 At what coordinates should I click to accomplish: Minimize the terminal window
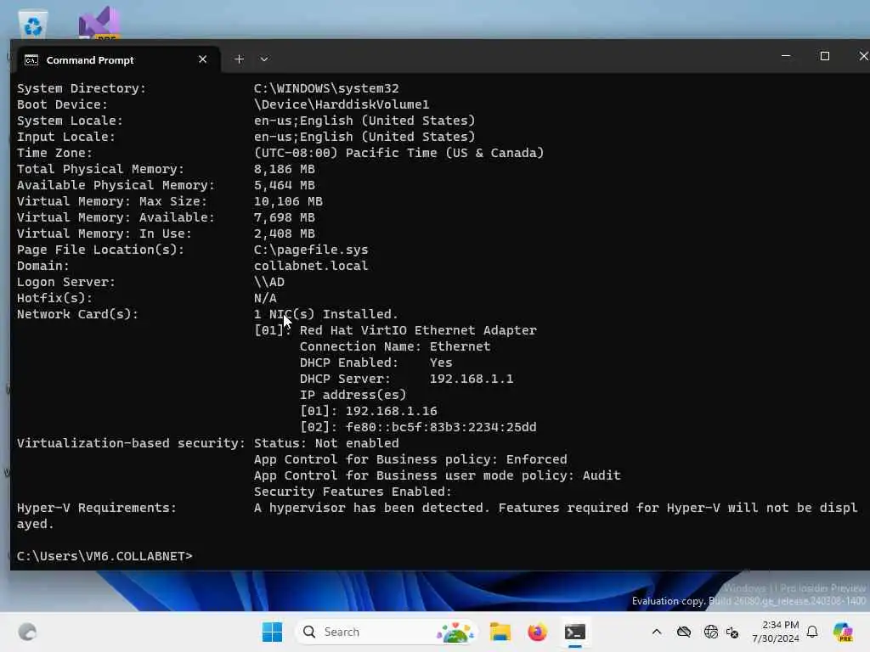point(786,56)
